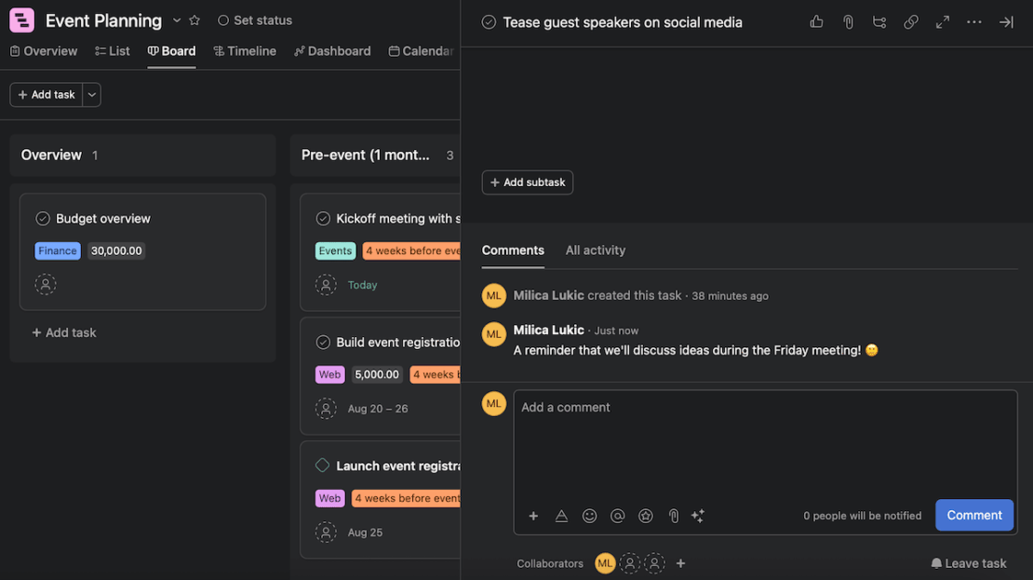Expand the task to fullscreen view
1033x580 pixels.
(x=942, y=20)
